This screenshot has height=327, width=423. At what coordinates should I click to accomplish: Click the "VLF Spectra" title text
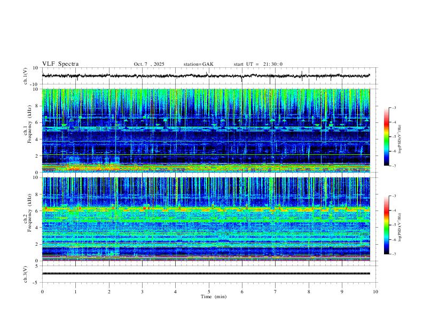pyautogui.click(x=60, y=64)
